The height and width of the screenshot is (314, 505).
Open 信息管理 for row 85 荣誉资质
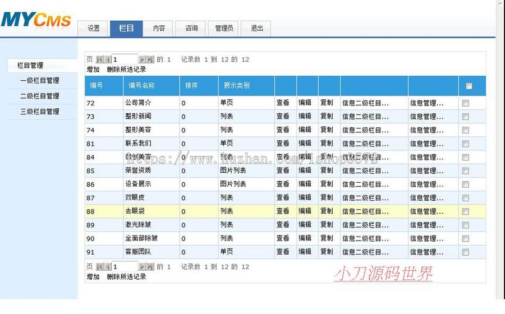coord(426,171)
